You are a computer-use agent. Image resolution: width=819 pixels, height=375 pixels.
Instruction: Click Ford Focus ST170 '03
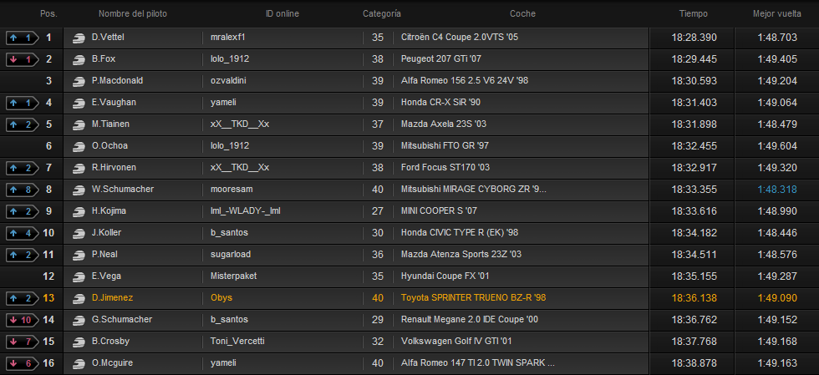point(445,168)
